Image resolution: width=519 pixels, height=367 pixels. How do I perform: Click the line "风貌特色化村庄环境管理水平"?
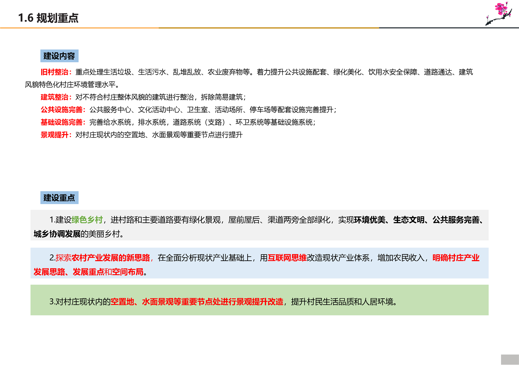tap(70, 85)
